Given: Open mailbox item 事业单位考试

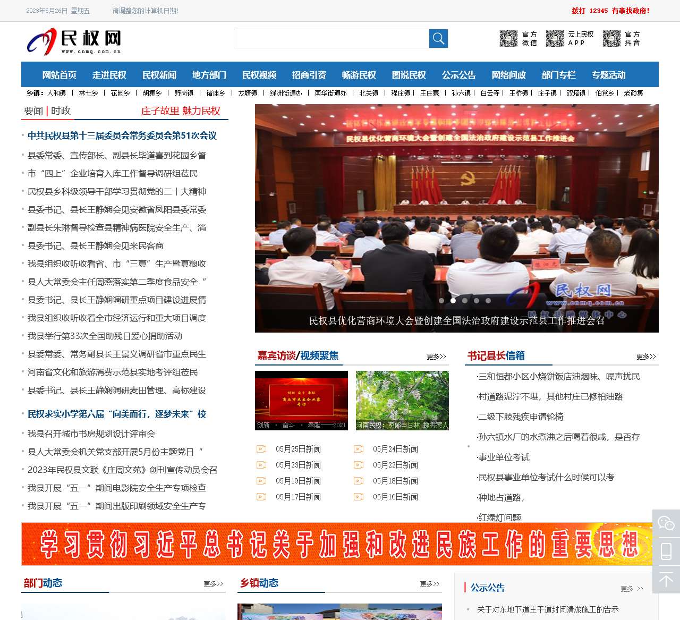Looking at the screenshot, I should [x=503, y=457].
